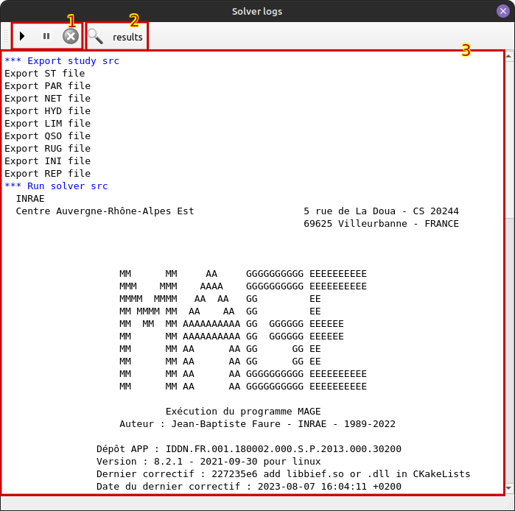Place cursor on 'Export NET file' line
The height and width of the screenshot is (511, 515).
pos(47,99)
